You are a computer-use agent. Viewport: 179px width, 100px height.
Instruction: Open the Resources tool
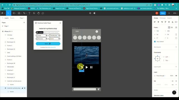34,13
